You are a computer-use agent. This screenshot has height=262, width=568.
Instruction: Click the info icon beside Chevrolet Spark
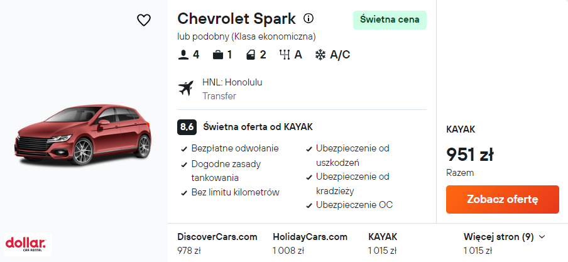309,18
